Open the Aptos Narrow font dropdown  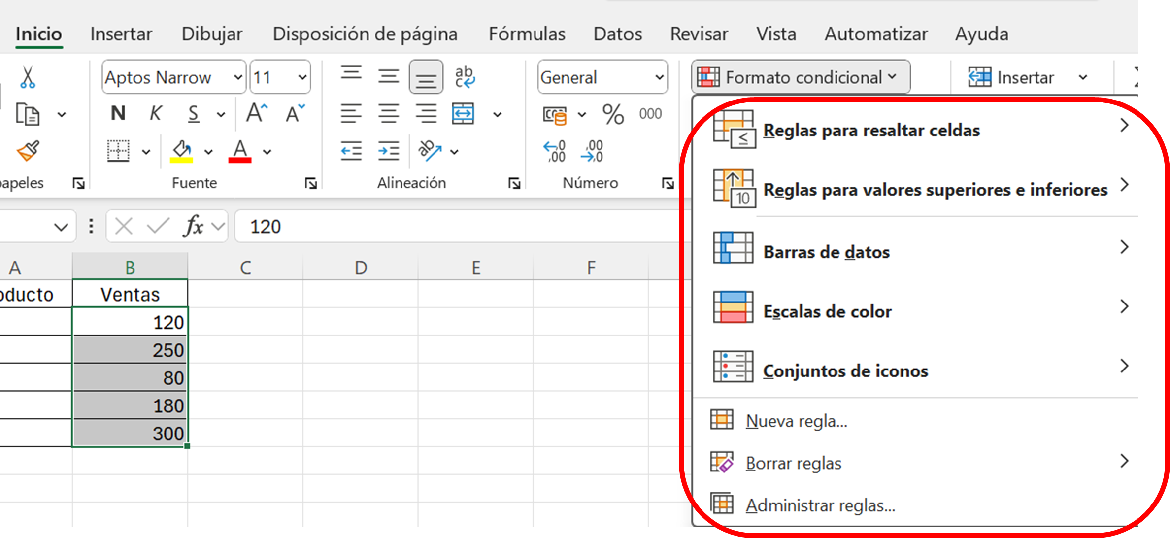(x=238, y=77)
